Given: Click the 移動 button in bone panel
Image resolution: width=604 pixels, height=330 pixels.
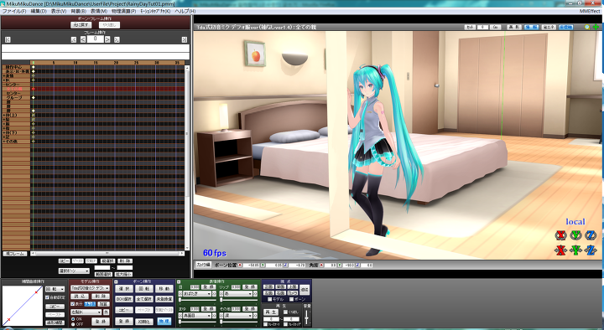Looking at the screenshot, I should tap(164, 288).
